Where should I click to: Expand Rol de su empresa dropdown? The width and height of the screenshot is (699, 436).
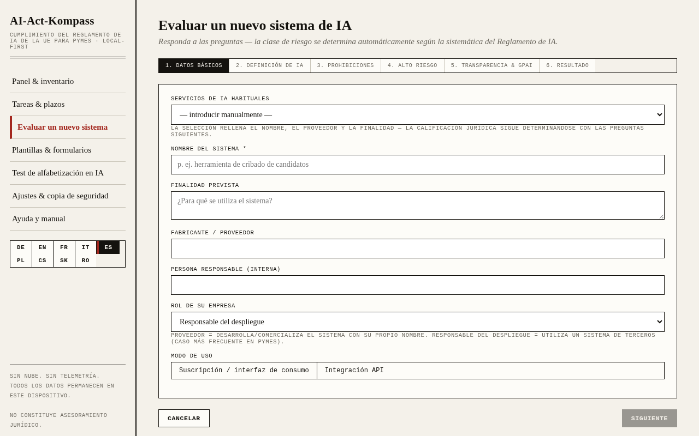[x=418, y=322]
